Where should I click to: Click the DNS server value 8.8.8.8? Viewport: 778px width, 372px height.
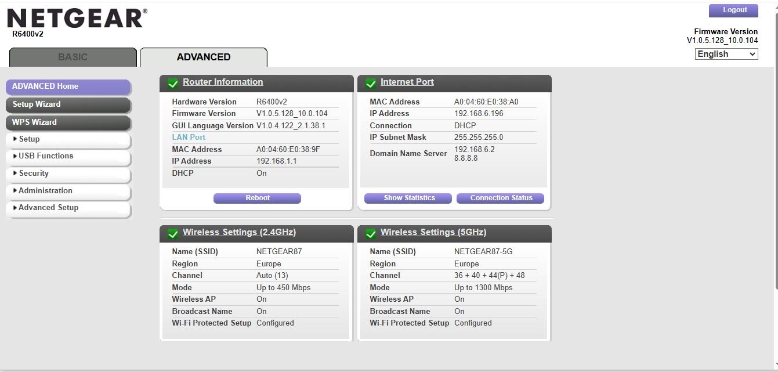click(x=466, y=158)
